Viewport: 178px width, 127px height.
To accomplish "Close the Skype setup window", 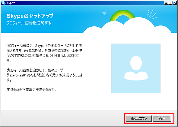I will 174,3.
